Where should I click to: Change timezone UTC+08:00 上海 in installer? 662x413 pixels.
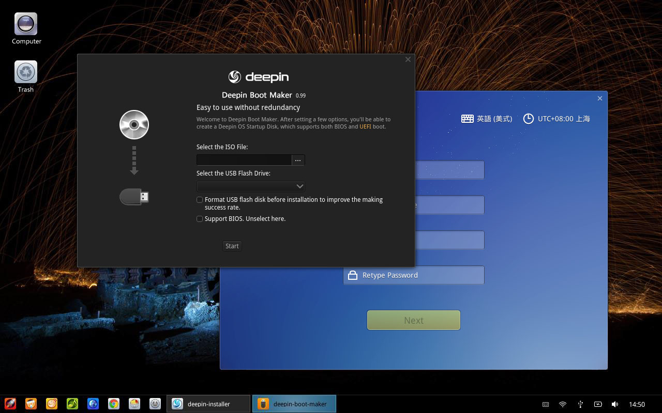556,119
